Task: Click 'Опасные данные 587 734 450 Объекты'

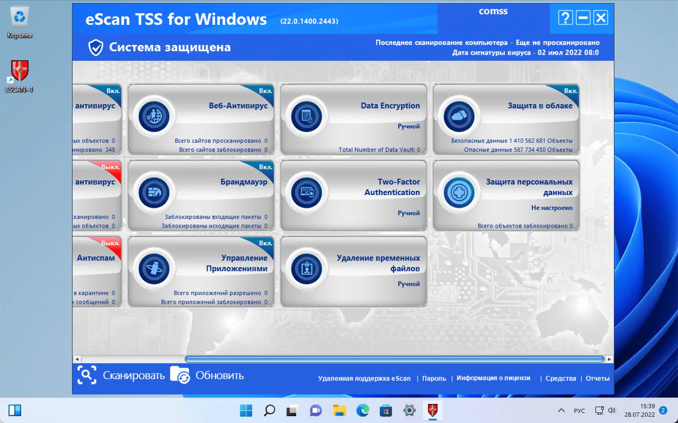Action: [x=518, y=150]
